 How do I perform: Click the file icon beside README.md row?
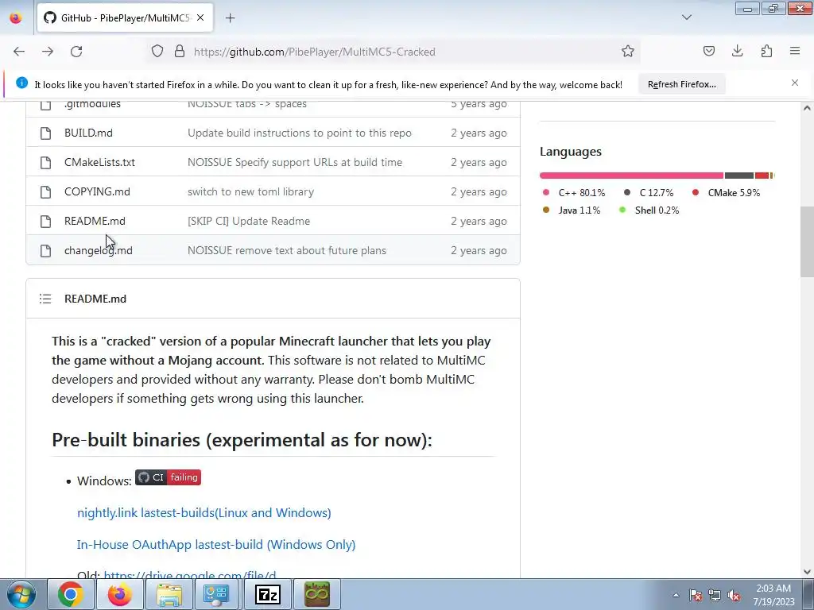[45, 222]
